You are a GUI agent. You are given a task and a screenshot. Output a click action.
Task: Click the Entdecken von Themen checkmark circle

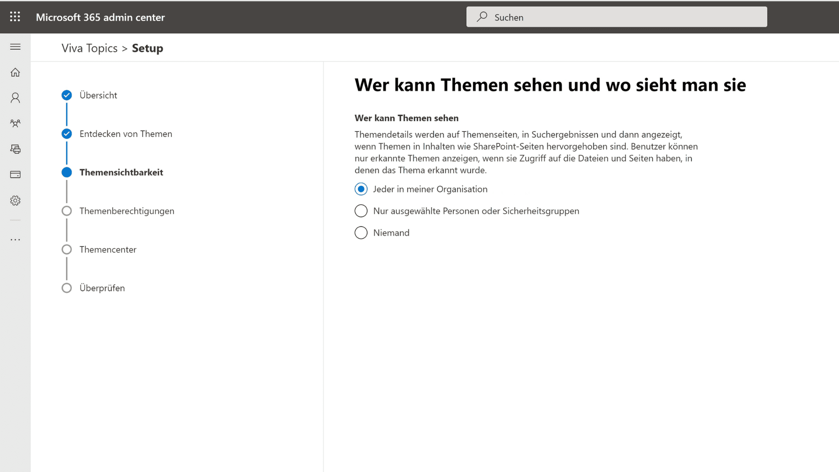67,134
